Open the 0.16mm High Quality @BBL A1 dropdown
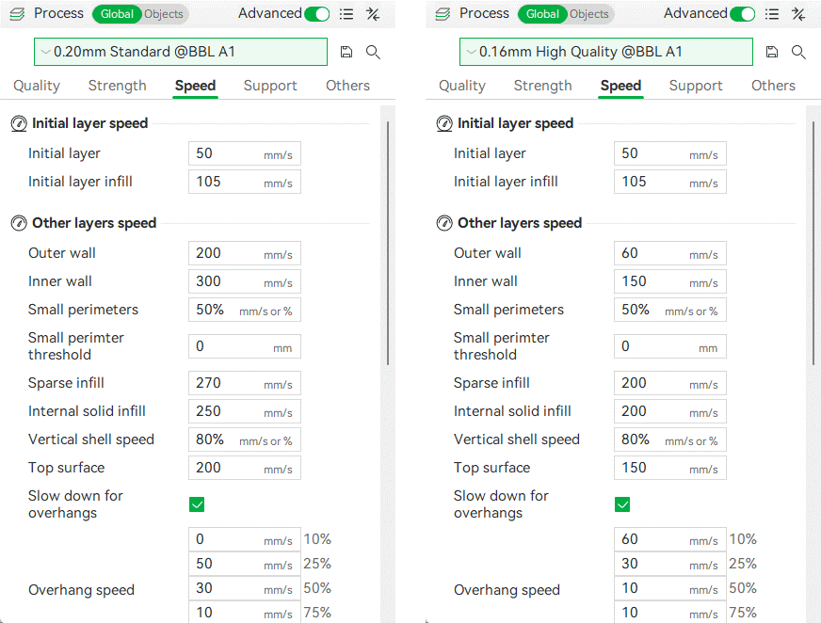 tap(606, 52)
